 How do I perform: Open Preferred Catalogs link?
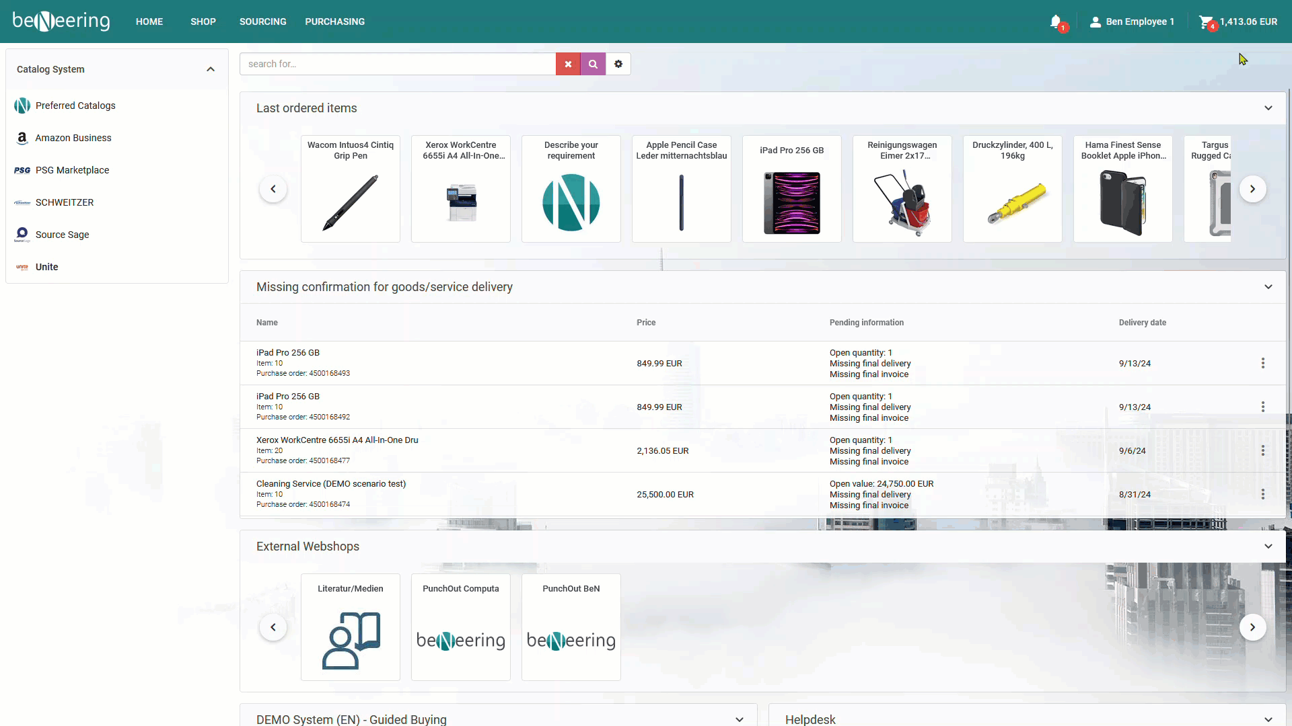tap(75, 106)
